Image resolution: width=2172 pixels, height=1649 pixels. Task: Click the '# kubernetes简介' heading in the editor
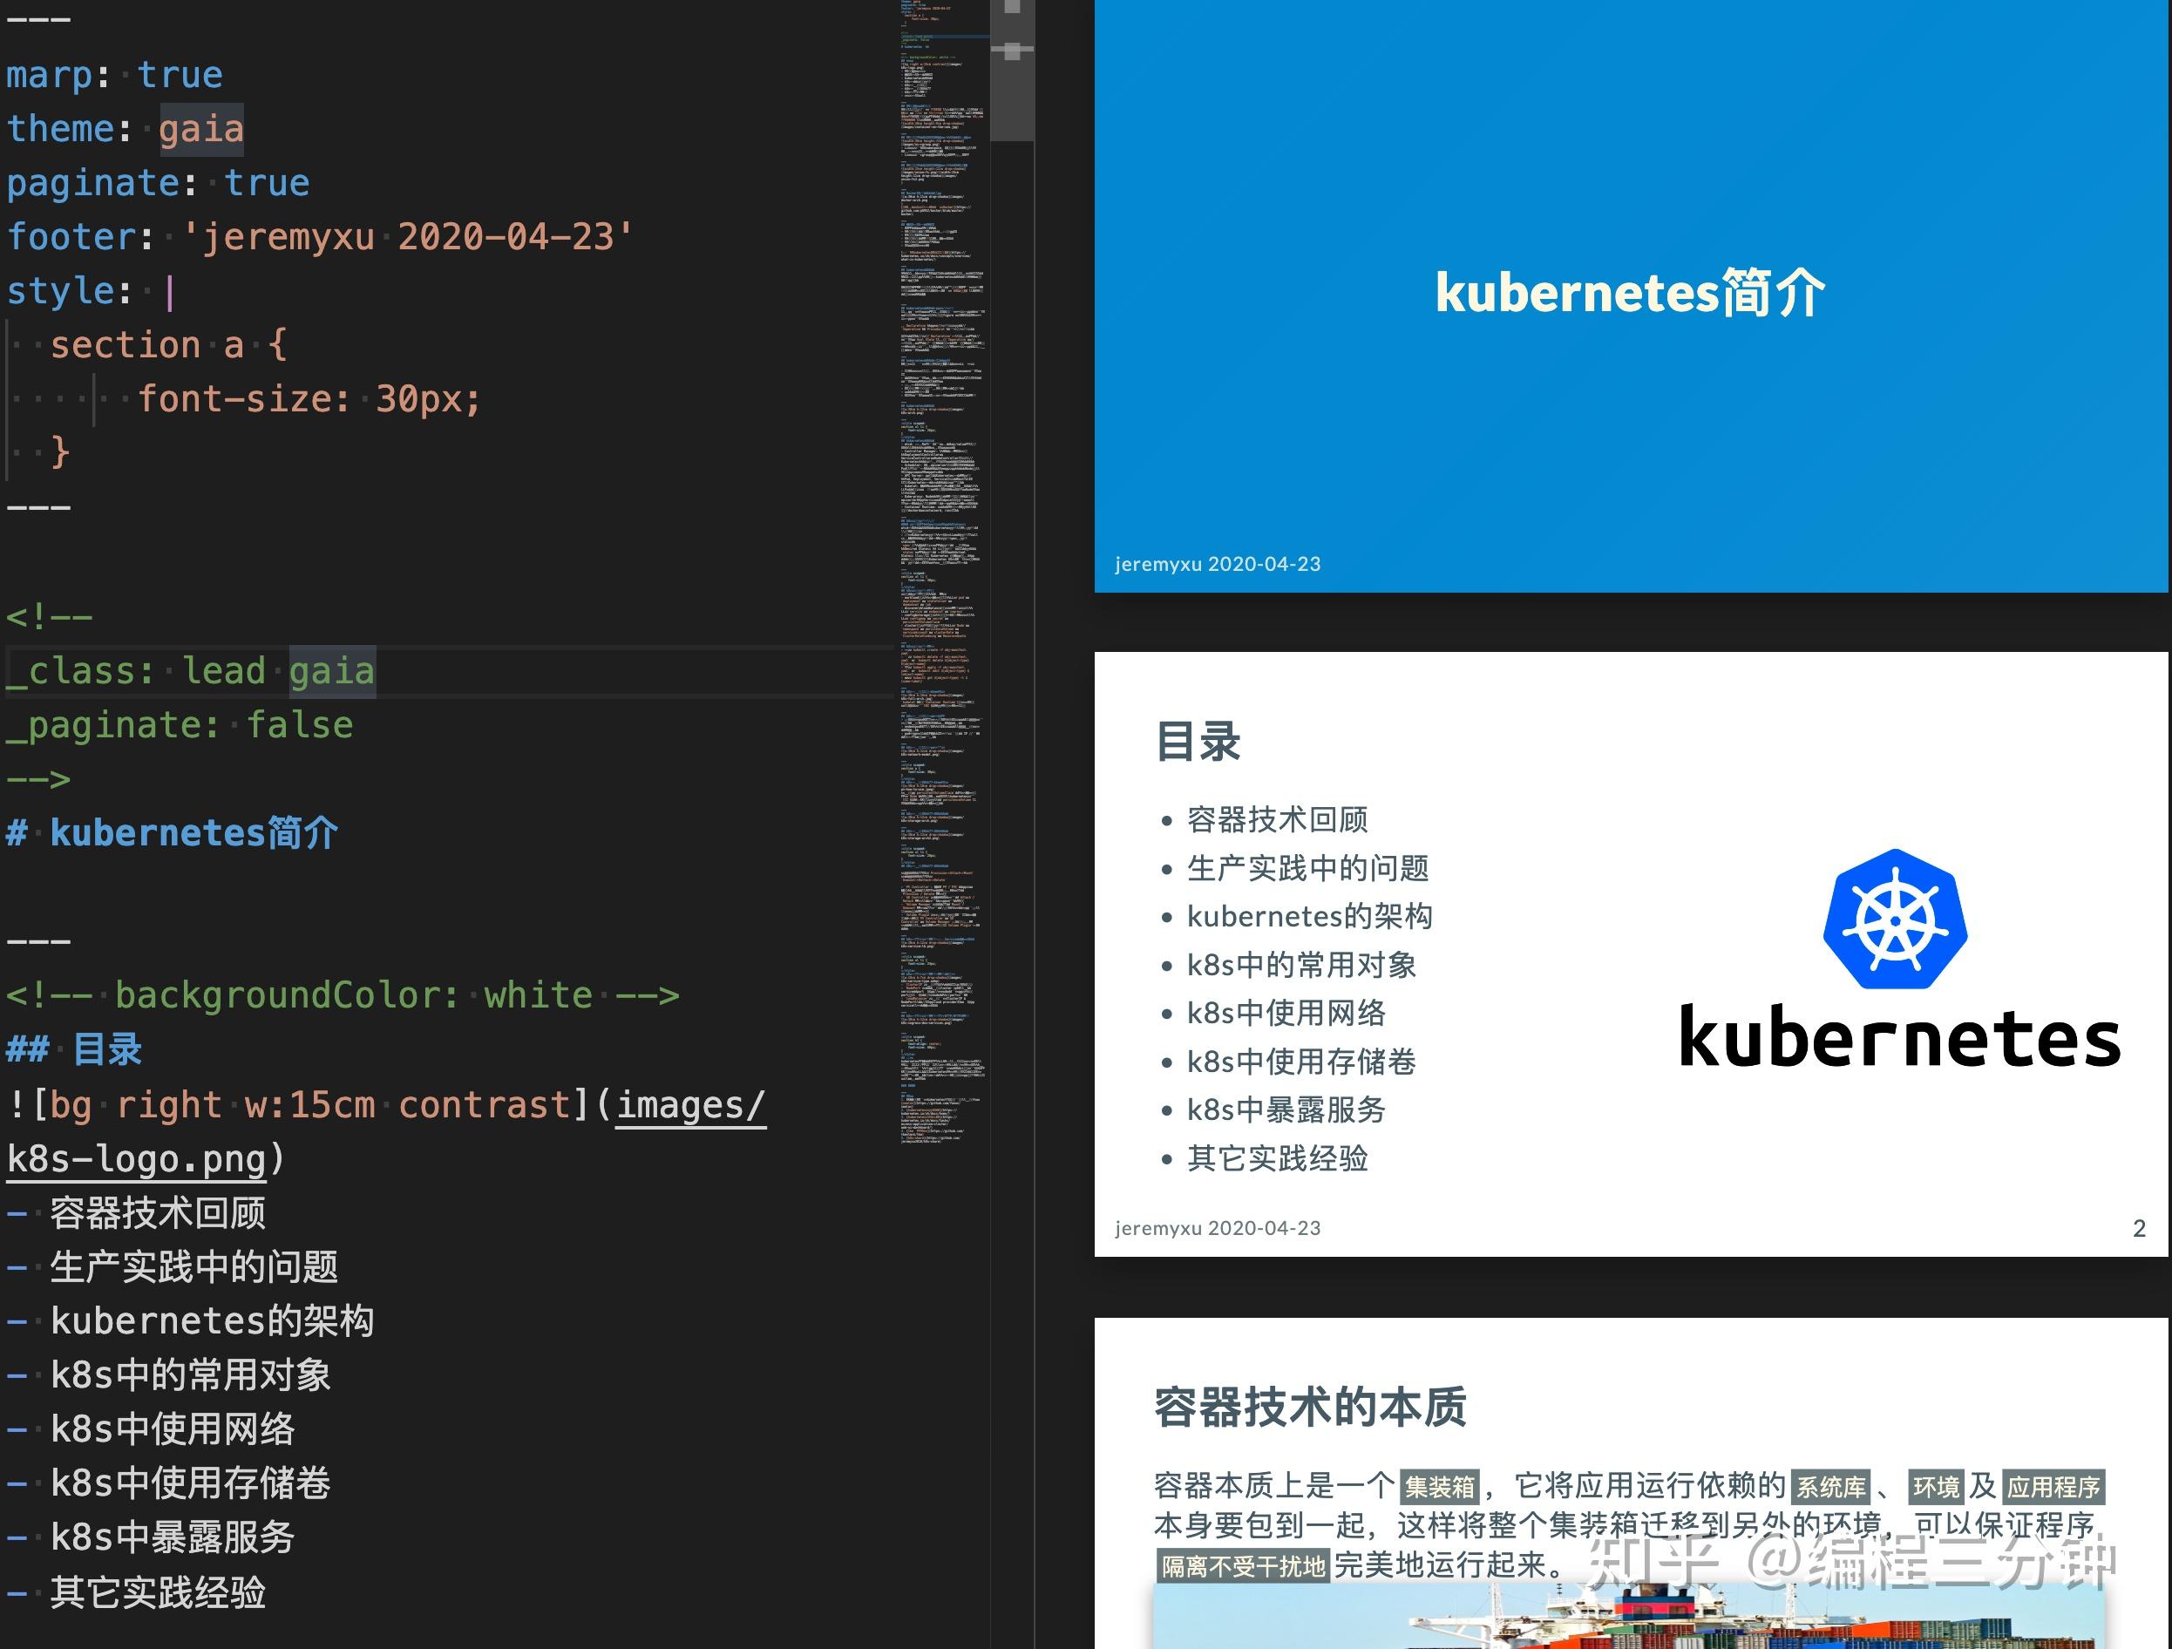tap(173, 833)
